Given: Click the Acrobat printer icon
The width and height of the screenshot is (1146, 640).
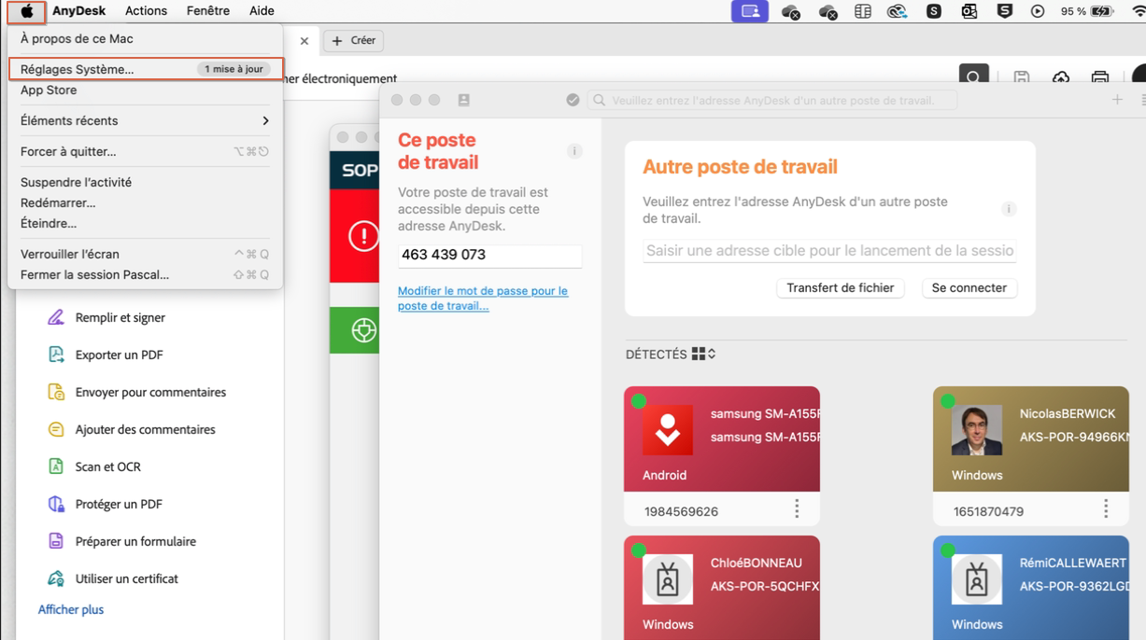Looking at the screenshot, I should coord(1100,78).
